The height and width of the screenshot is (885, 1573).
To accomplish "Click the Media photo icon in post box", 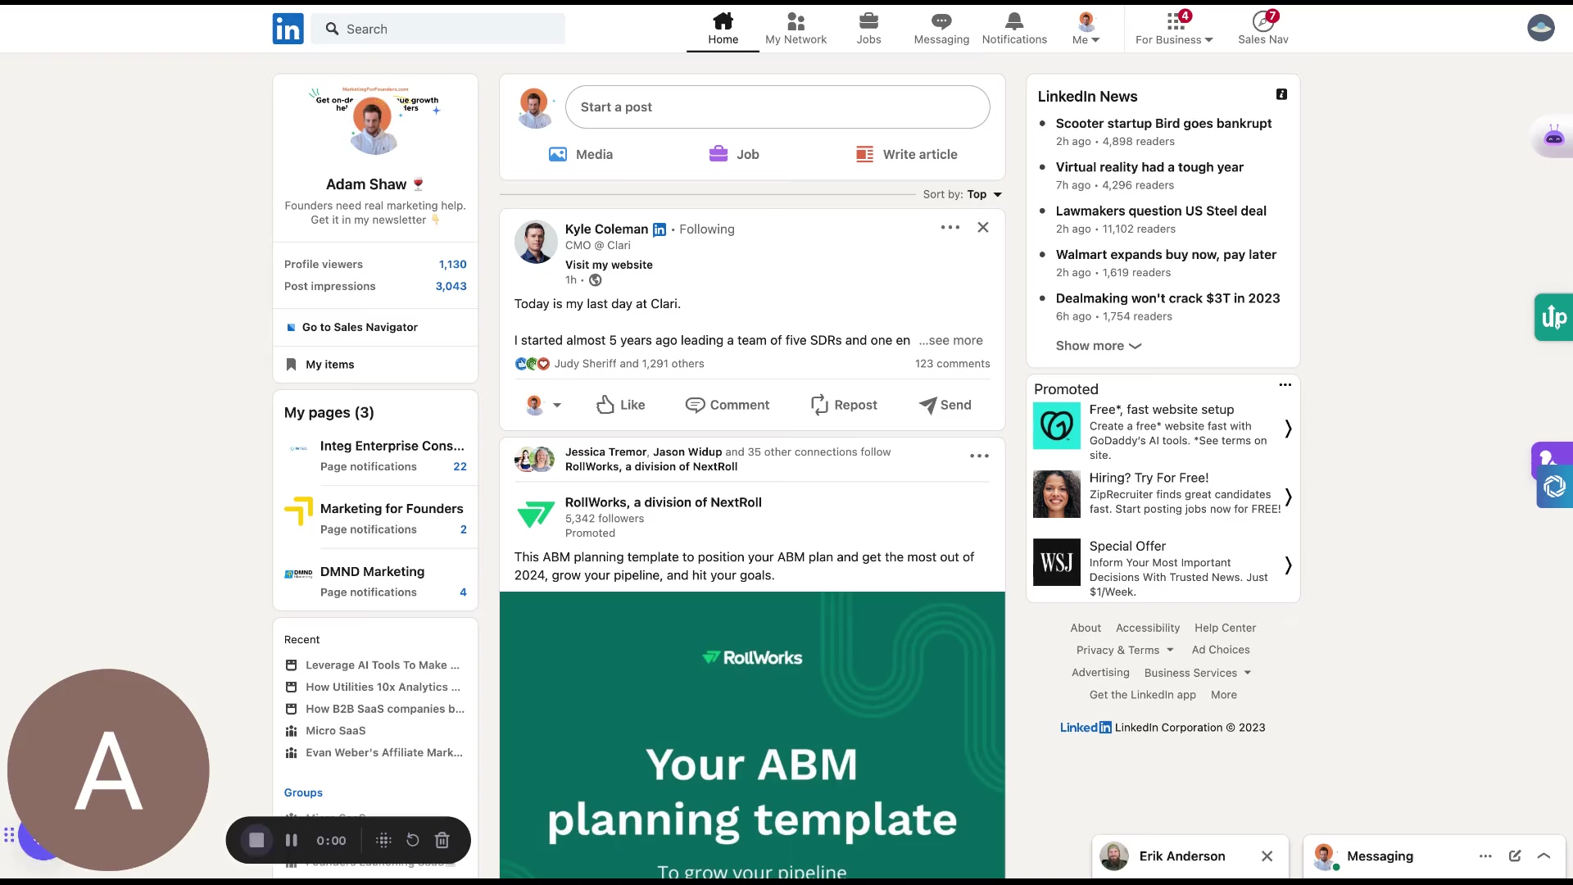I will click(x=558, y=154).
